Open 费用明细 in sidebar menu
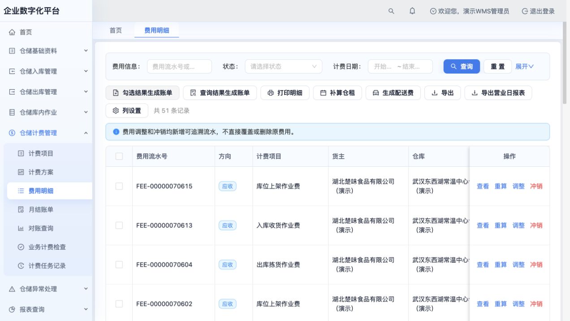The image size is (570, 321). (50, 191)
